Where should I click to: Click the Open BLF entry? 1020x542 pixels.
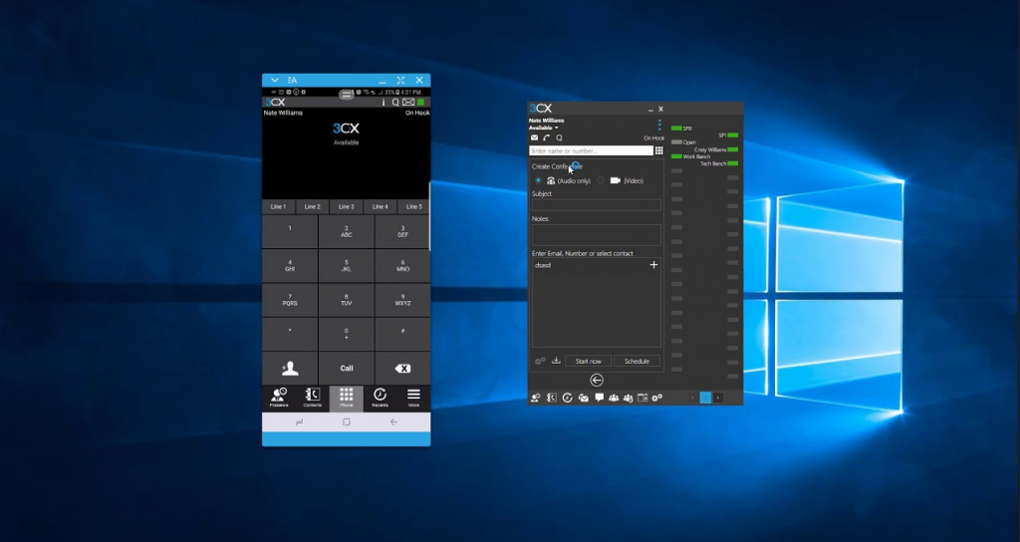(683, 141)
